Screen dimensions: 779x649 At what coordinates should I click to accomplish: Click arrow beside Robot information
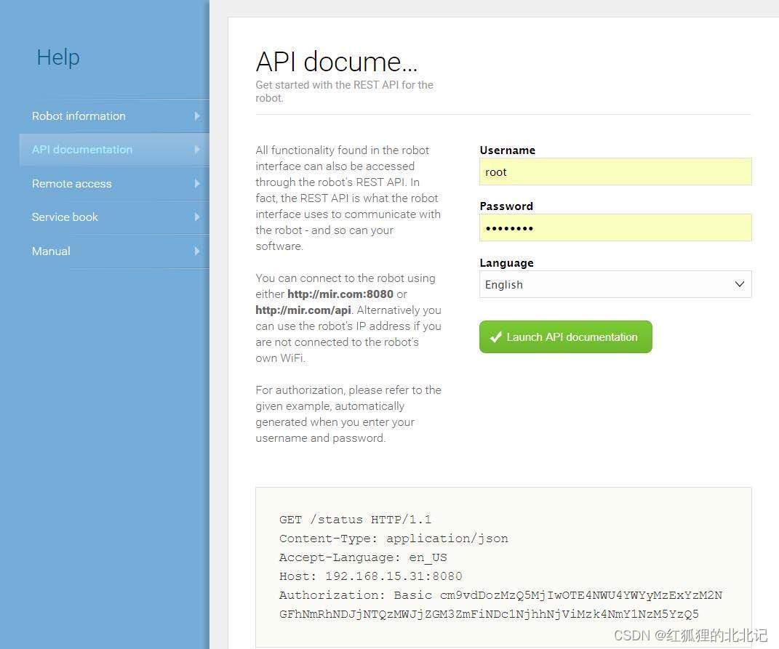point(197,116)
